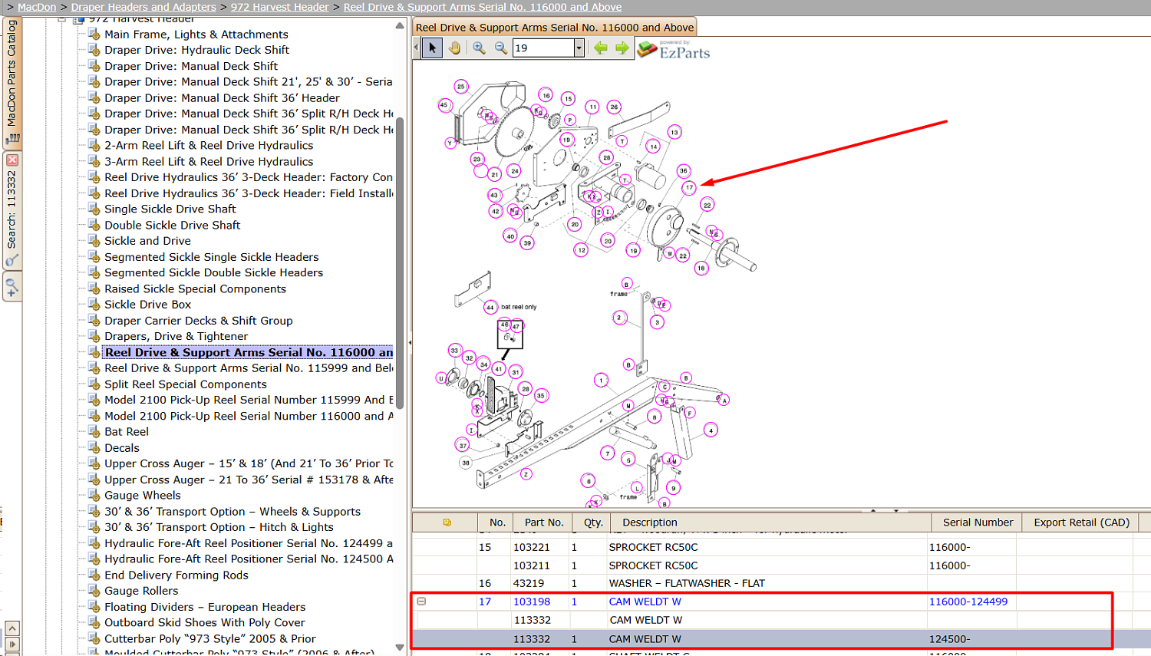Sort by the Part No. column header

coord(544,522)
